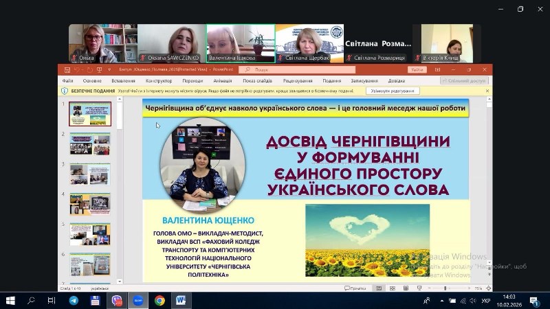Expand hidden system tray icons arrow
550x309 pixels.
441,301
